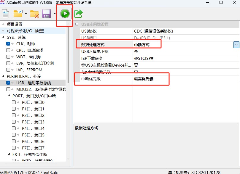Screen dimensions: 240x174
Task: Click the CLK，时钟 tree label
Action: (26, 44)
